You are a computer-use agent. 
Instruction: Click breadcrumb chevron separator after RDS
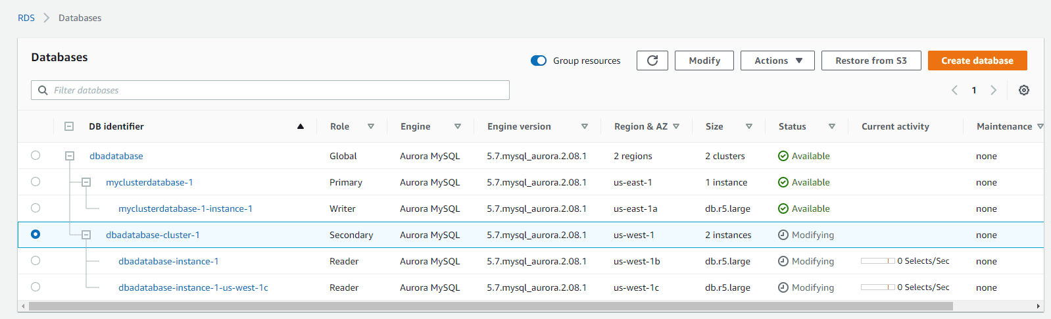click(47, 18)
